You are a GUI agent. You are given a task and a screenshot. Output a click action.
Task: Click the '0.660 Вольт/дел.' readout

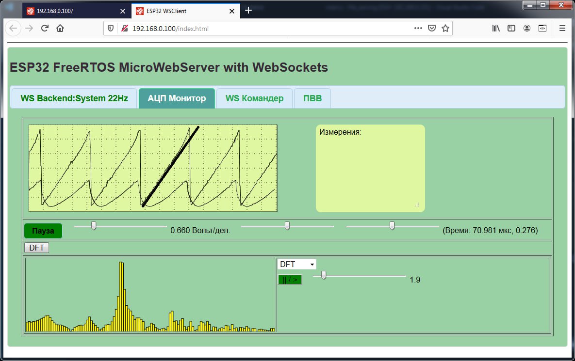click(200, 230)
